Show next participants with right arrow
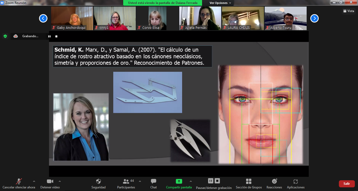Viewport: 358px width, 191px height. pyautogui.click(x=314, y=18)
